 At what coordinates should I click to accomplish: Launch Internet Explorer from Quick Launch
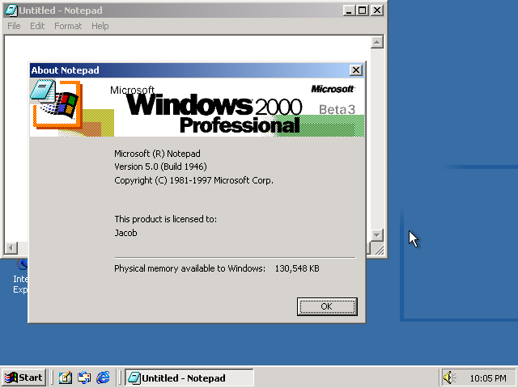pos(103,377)
